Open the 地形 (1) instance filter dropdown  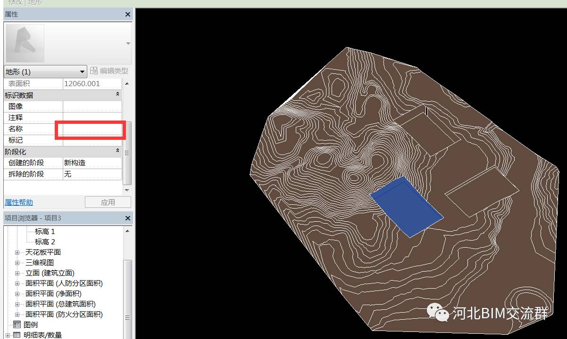pyautogui.click(x=45, y=72)
